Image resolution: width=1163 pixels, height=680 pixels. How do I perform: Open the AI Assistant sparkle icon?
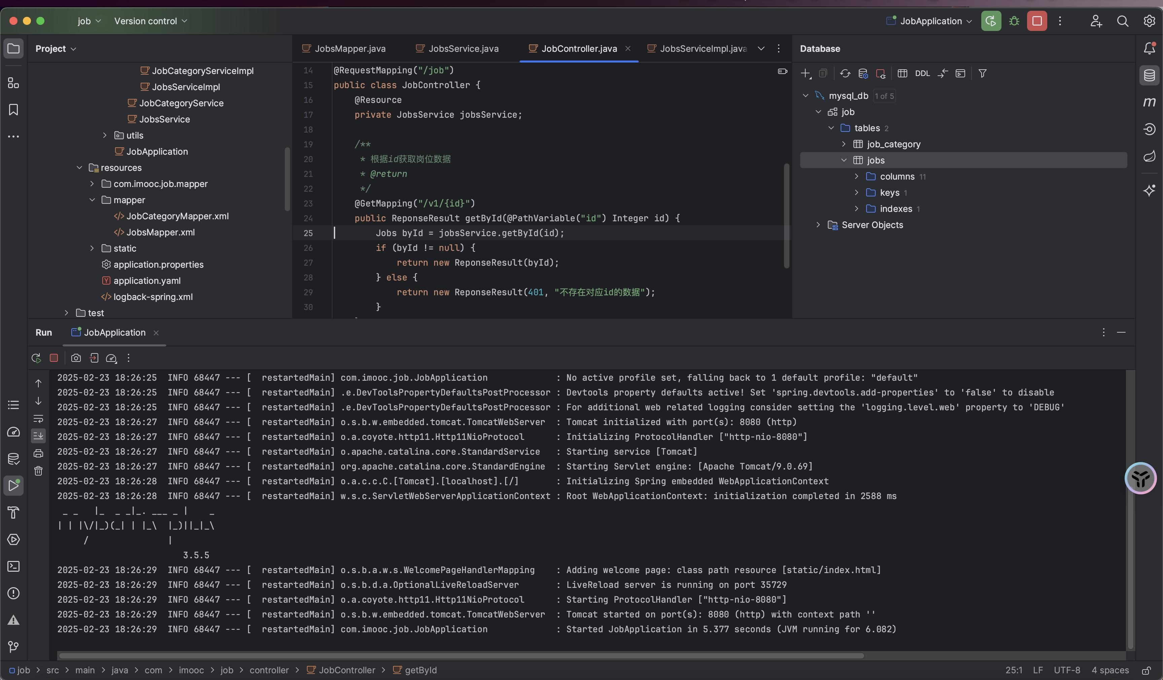click(1149, 191)
